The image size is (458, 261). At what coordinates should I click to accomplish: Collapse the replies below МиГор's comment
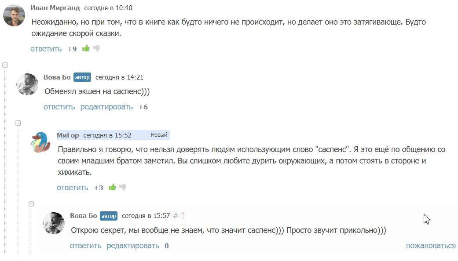[x=31, y=204]
